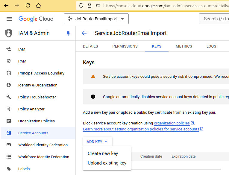Open IAM in sidebar
The width and height of the screenshot is (229, 175).
click(22, 49)
